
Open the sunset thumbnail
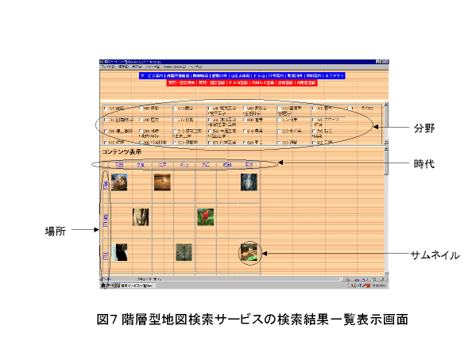pos(162,182)
